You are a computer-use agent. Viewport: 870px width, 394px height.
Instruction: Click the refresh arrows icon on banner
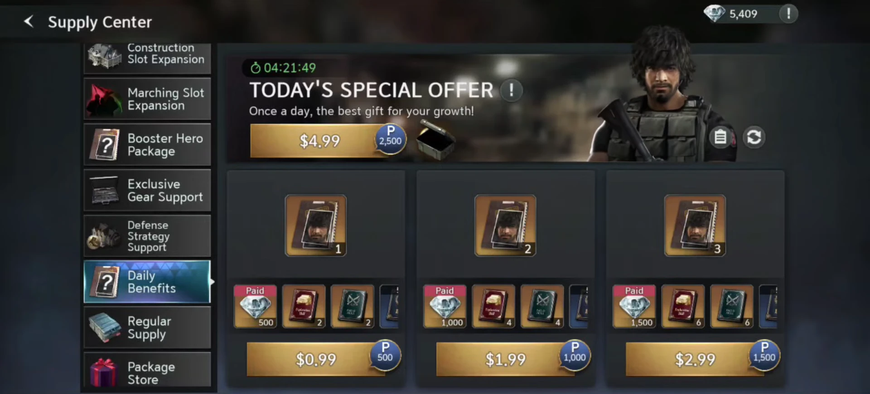(754, 137)
